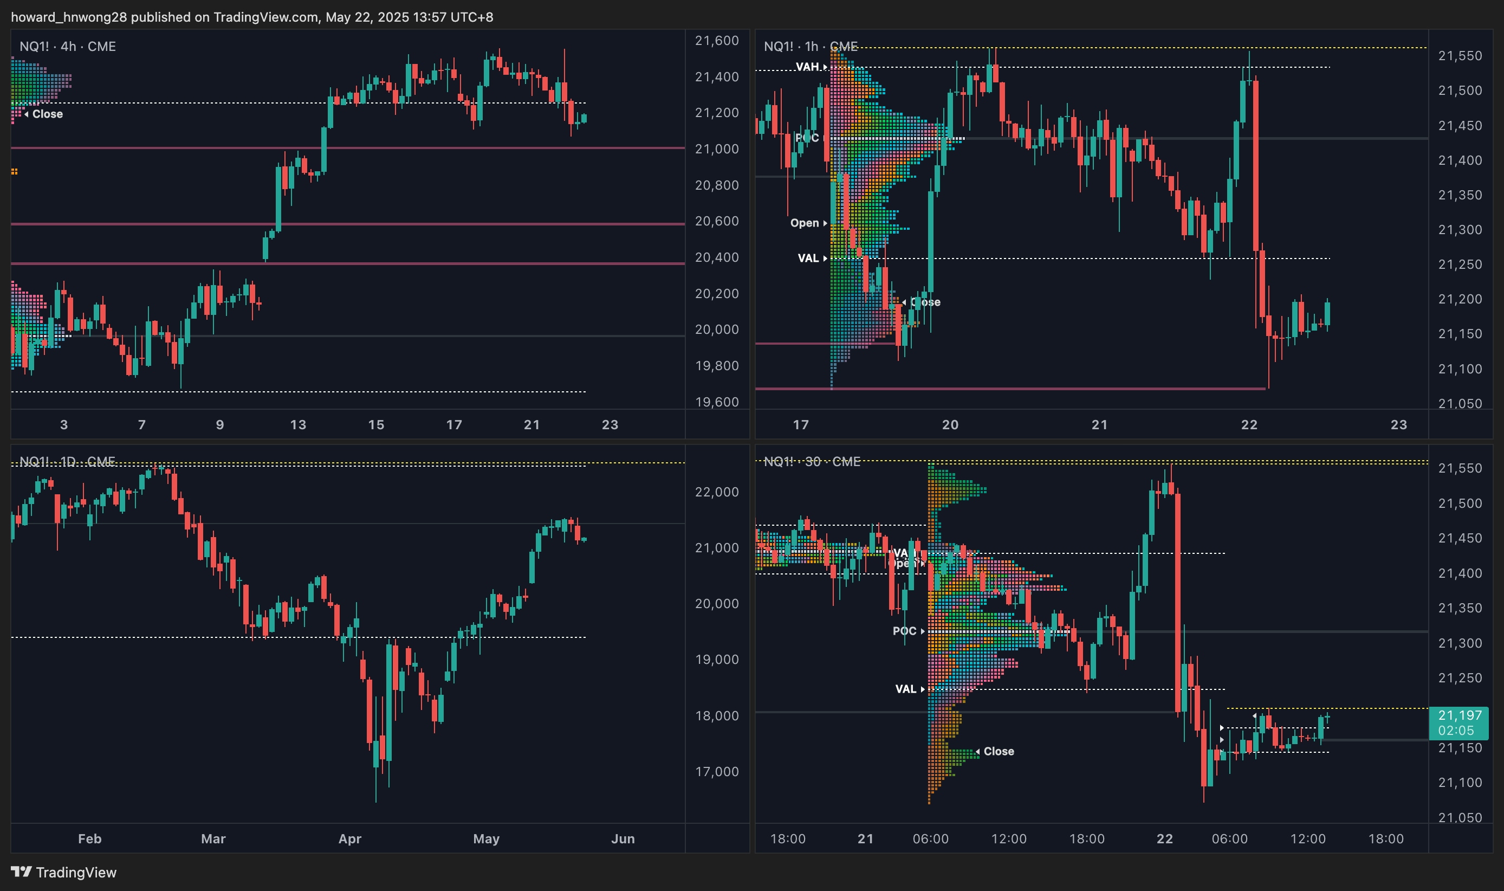The width and height of the screenshot is (1504, 891).
Task: Click the POC marker on the 30-minute chart
Action: (x=907, y=631)
